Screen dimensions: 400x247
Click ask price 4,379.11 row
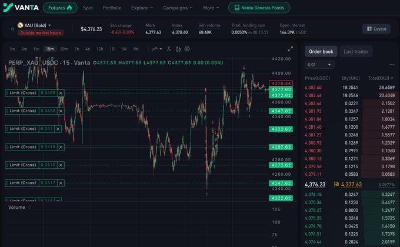(349, 174)
